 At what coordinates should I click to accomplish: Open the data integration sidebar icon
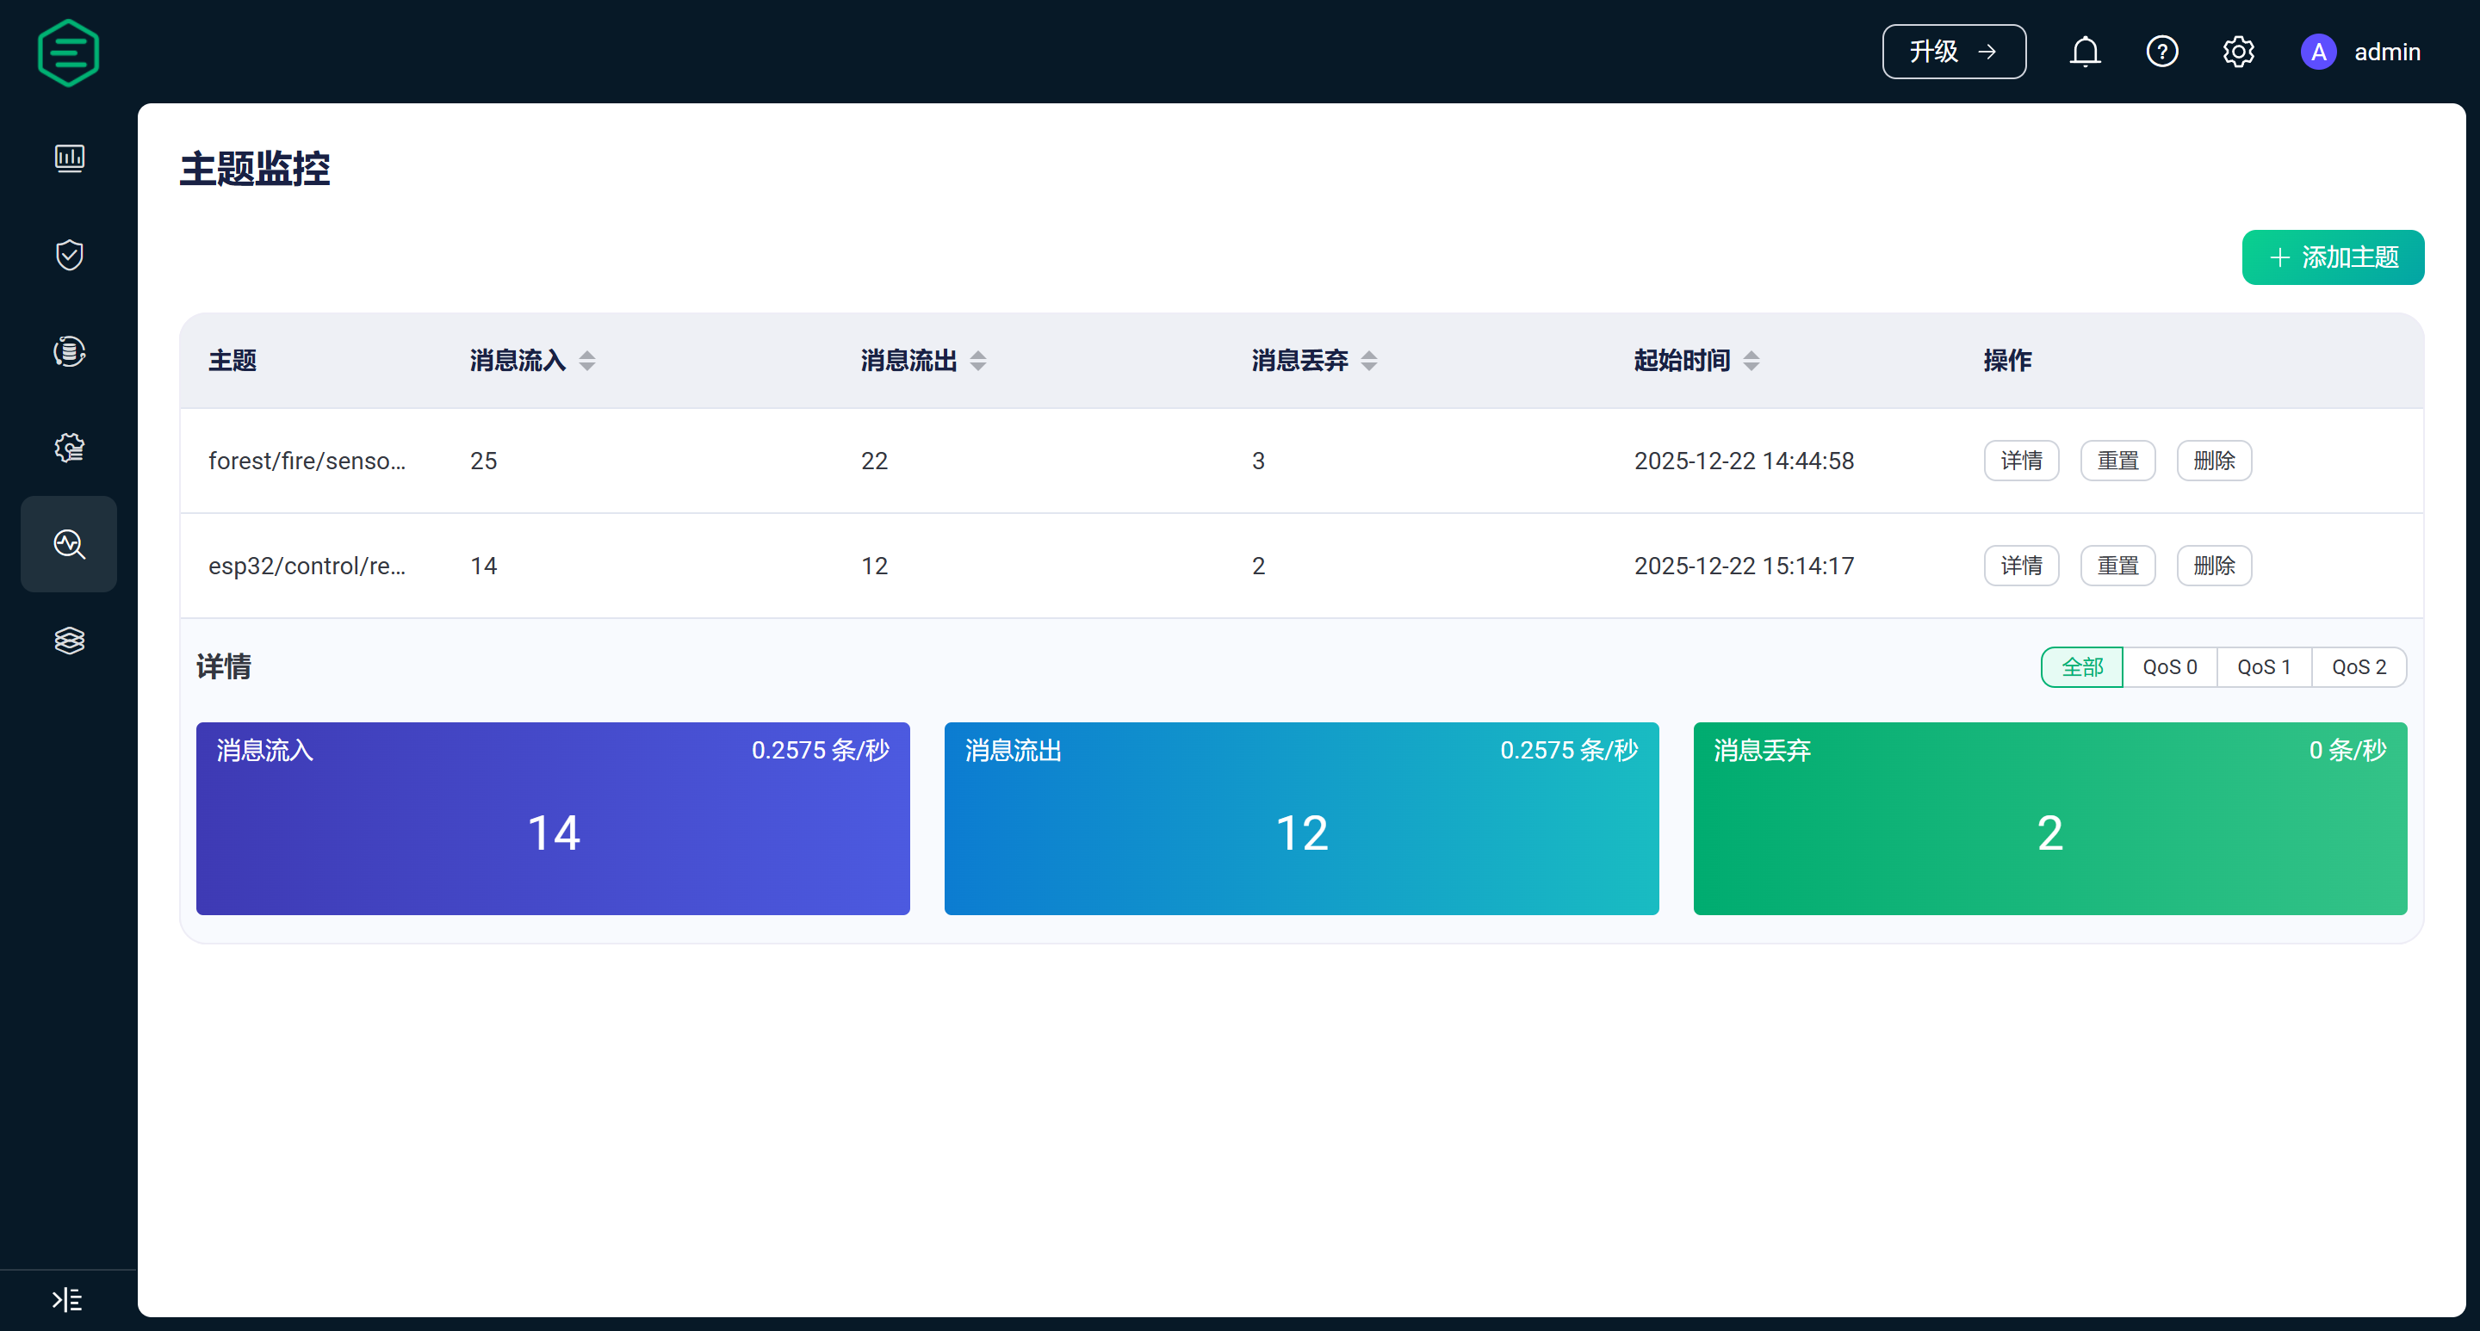point(69,351)
